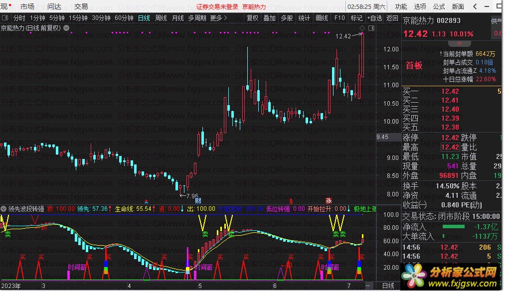Image resolution: width=505 pixels, height=292 pixels.
Task: Open the 交易 menu
Action: (81, 6)
